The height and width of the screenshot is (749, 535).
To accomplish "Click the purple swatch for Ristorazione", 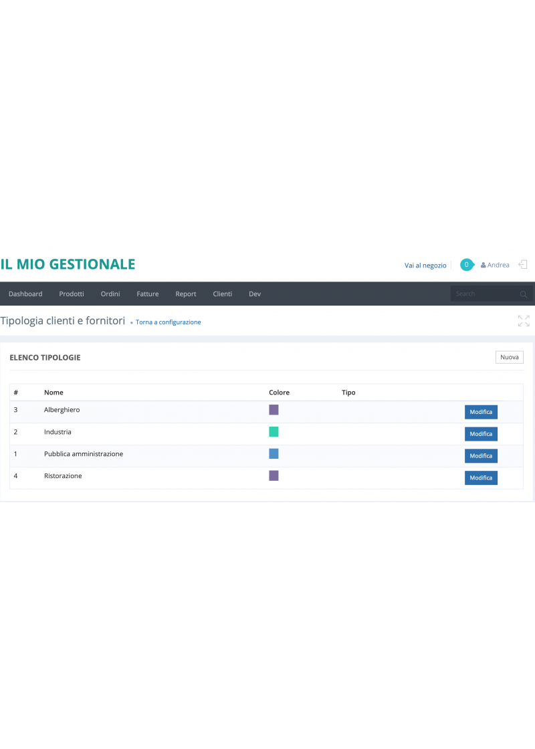I will 274,475.
